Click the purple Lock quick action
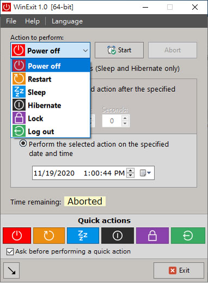This screenshot has width=208, height=283. 152,235
